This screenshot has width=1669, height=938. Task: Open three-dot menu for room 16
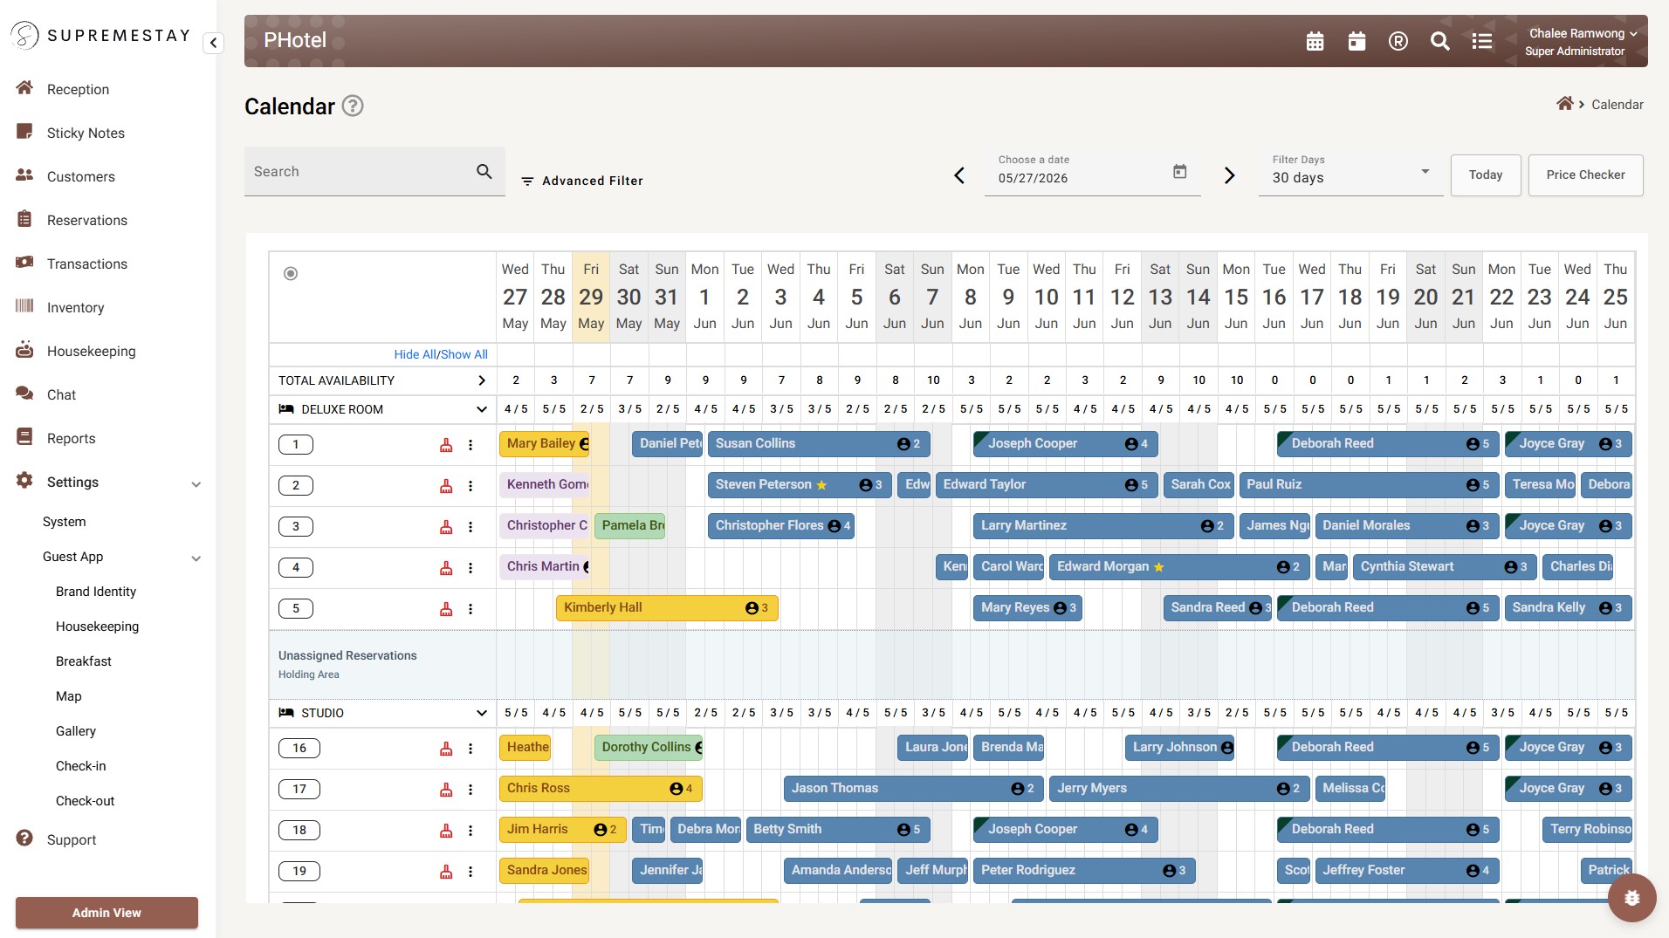[x=470, y=749]
